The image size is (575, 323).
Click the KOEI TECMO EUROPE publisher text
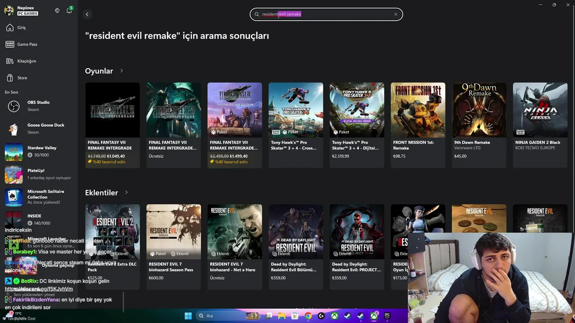click(535, 148)
